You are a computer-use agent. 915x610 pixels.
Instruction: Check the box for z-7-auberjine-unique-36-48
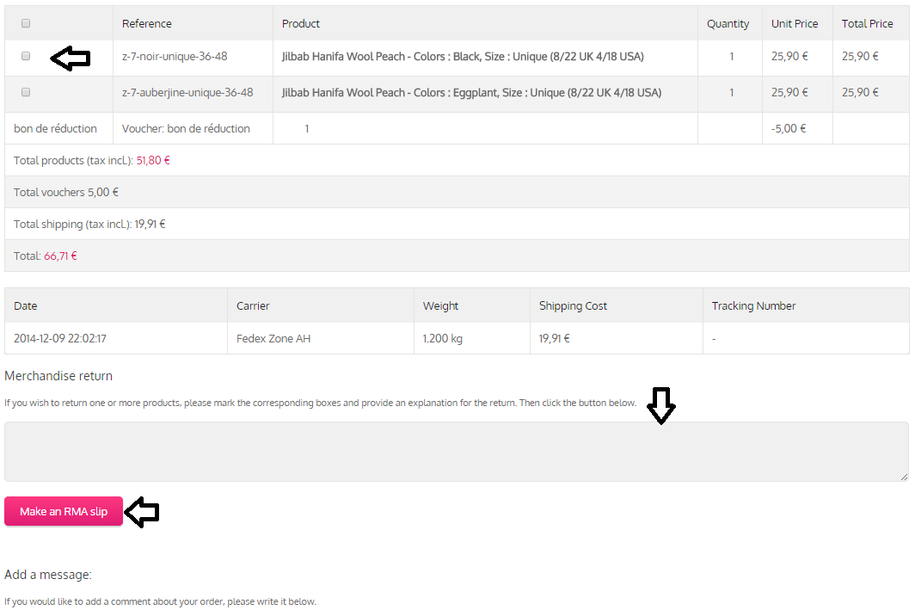tap(26, 92)
